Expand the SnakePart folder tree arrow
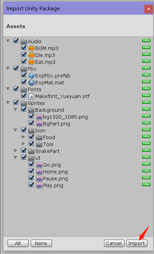Image resolution: width=154 pixels, height=254 pixels. 16,150
